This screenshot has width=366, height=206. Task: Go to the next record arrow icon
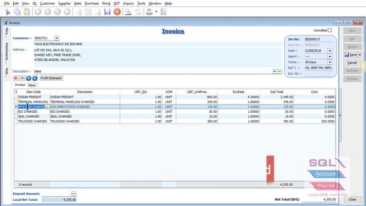tap(57, 11)
